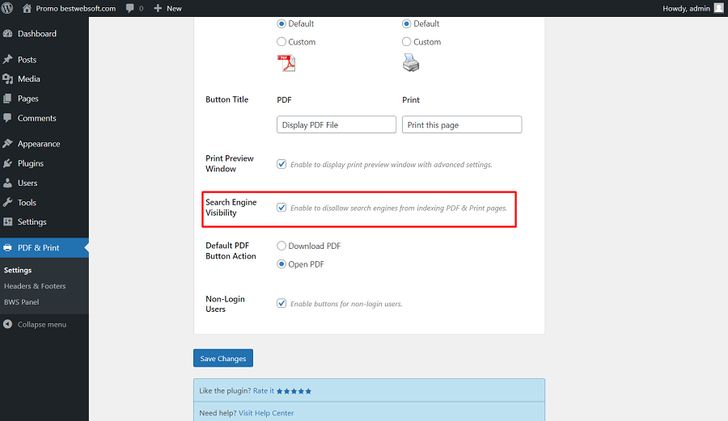Click the Tools wrench icon
Screen dimensions: 728x421
(8, 202)
